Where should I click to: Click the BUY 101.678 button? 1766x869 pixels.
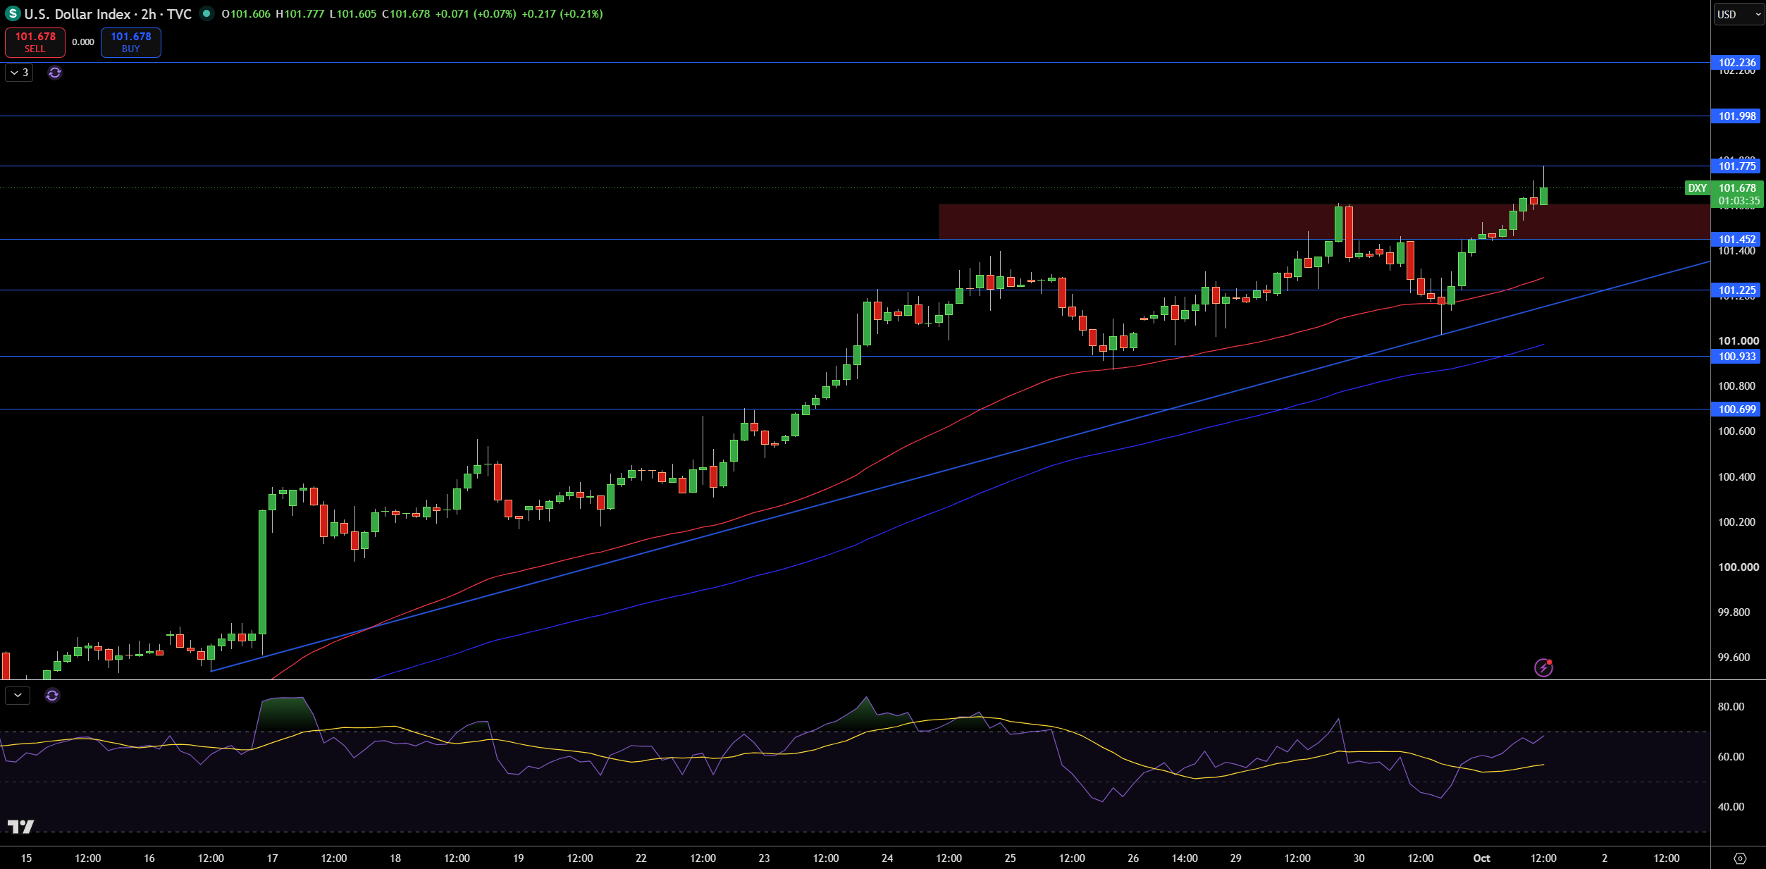tap(131, 42)
